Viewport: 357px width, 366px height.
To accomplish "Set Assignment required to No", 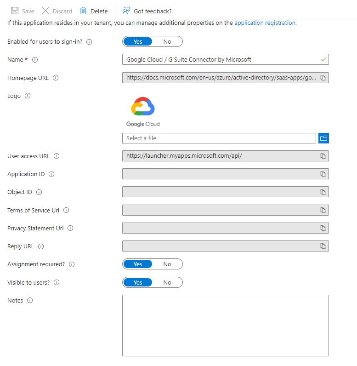I will tap(167, 264).
